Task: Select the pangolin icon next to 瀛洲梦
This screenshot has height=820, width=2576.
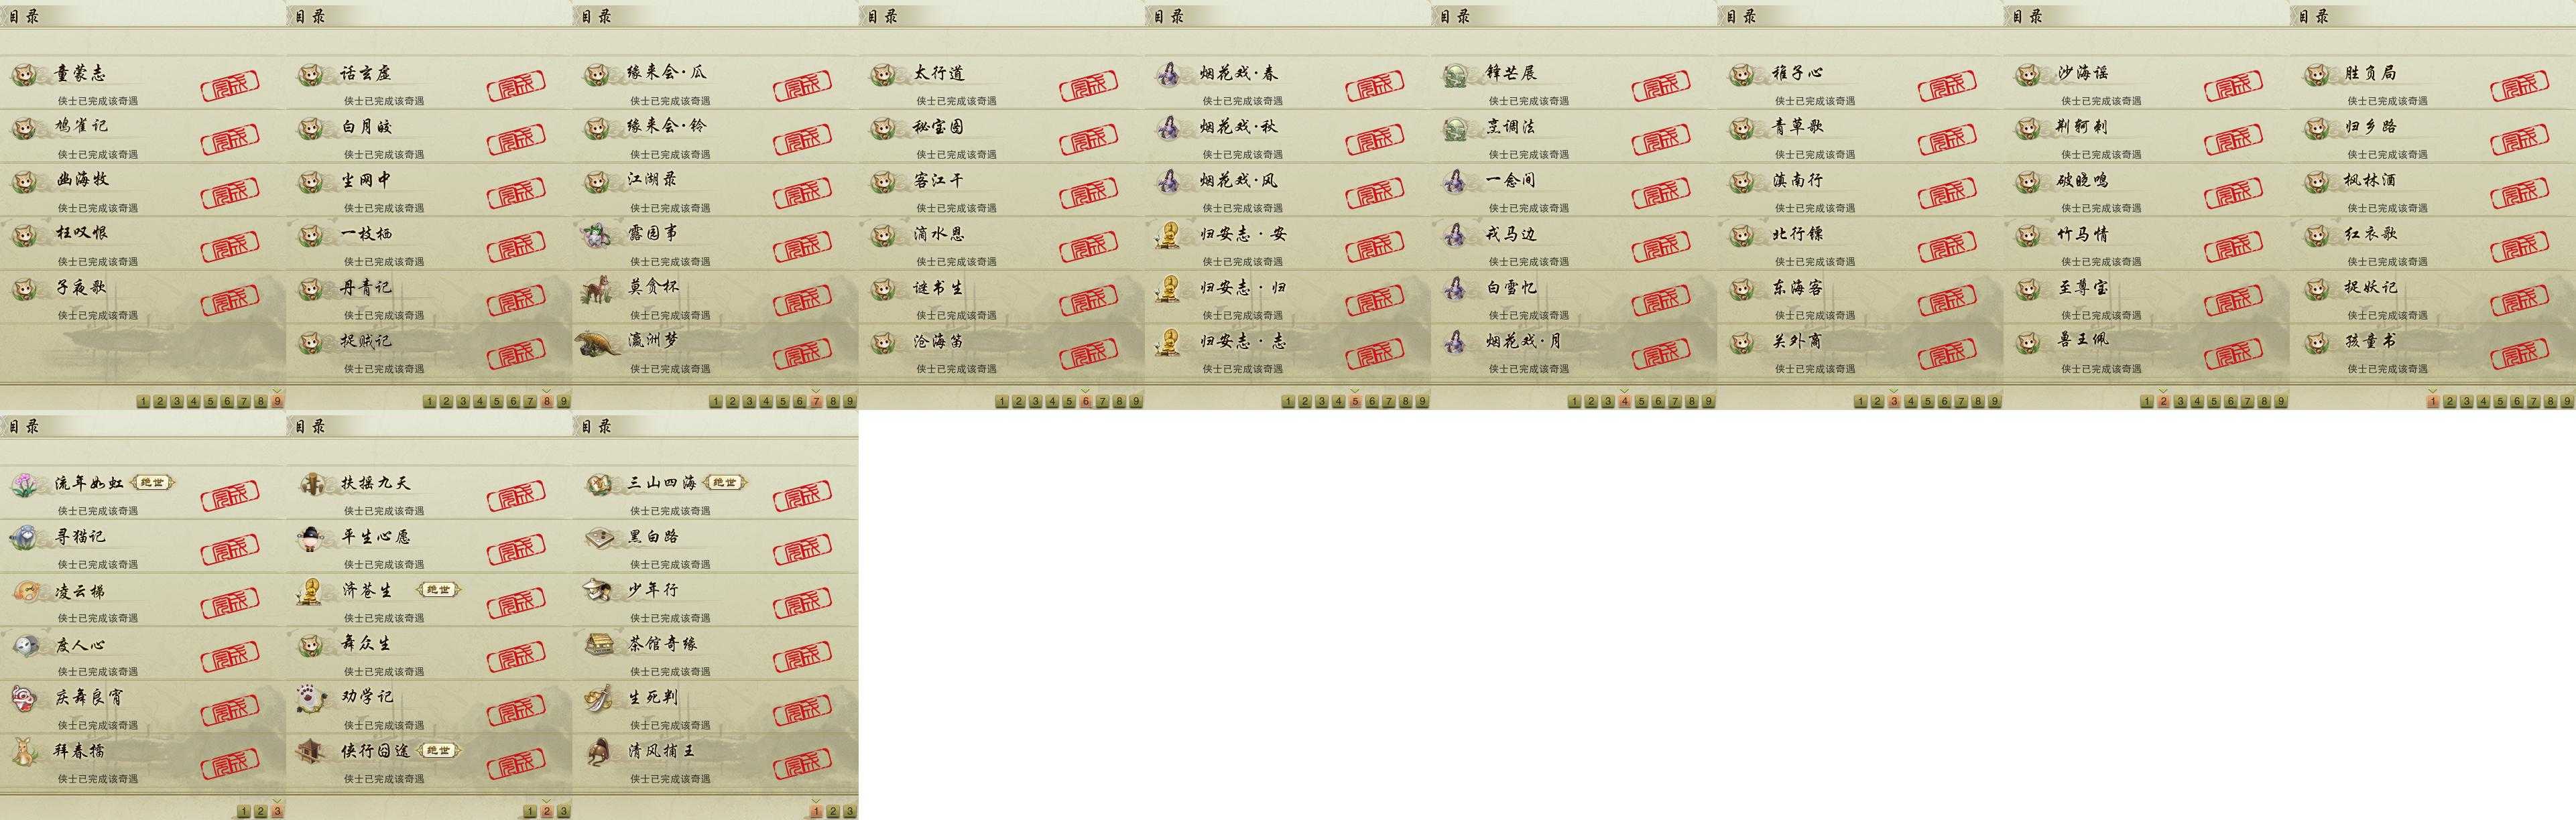Action: click(x=598, y=342)
